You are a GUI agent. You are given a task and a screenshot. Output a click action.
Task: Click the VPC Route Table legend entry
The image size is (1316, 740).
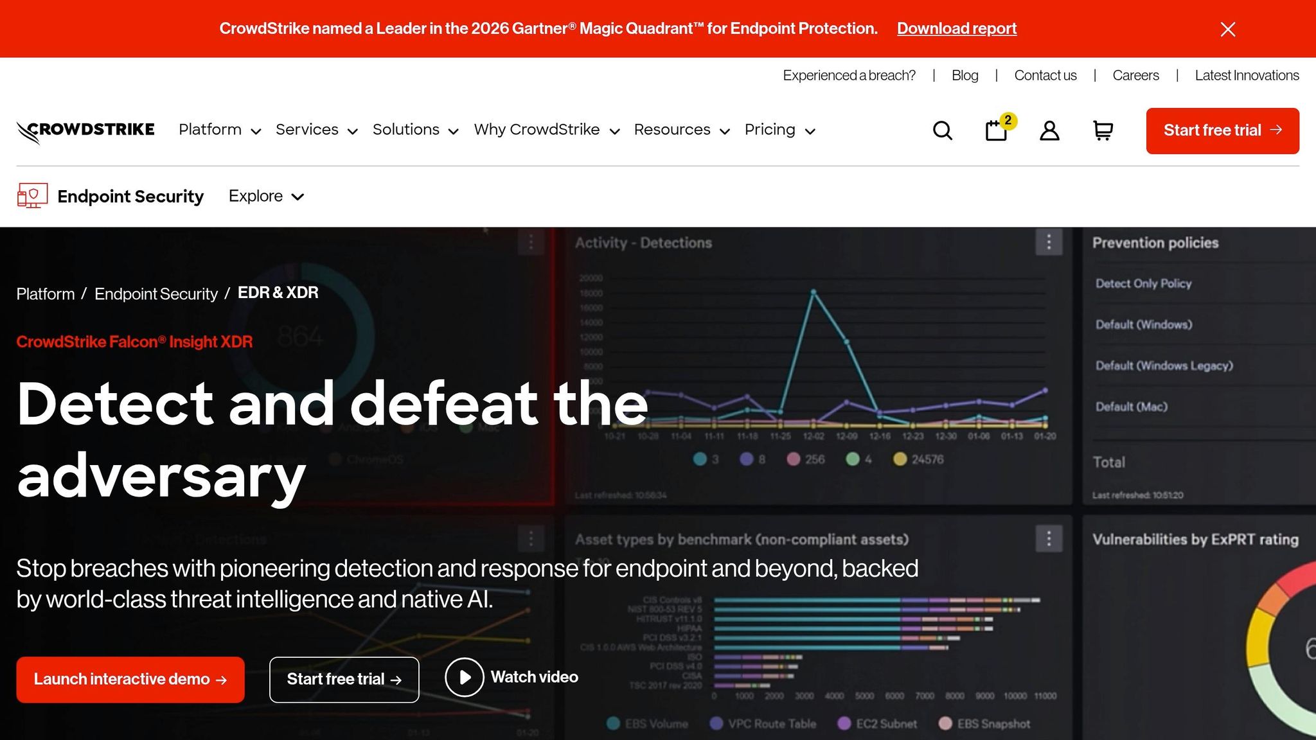(x=763, y=724)
